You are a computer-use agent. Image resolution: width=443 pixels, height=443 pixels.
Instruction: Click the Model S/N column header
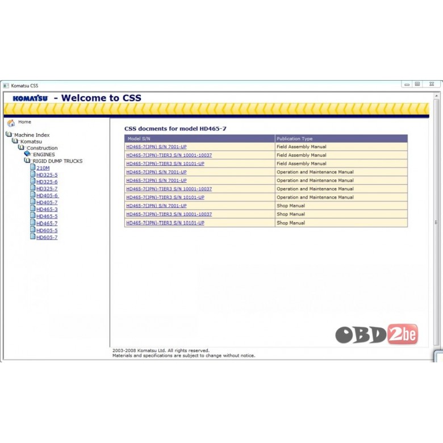[x=200, y=139]
